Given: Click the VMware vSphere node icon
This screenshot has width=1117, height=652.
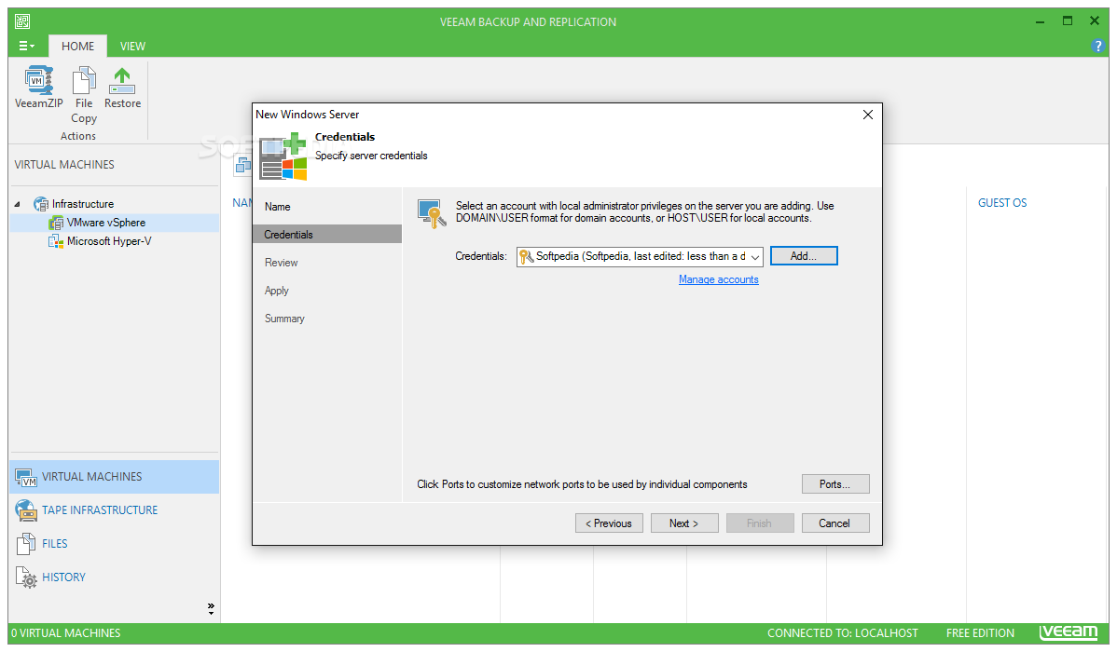Looking at the screenshot, I should [56, 223].
